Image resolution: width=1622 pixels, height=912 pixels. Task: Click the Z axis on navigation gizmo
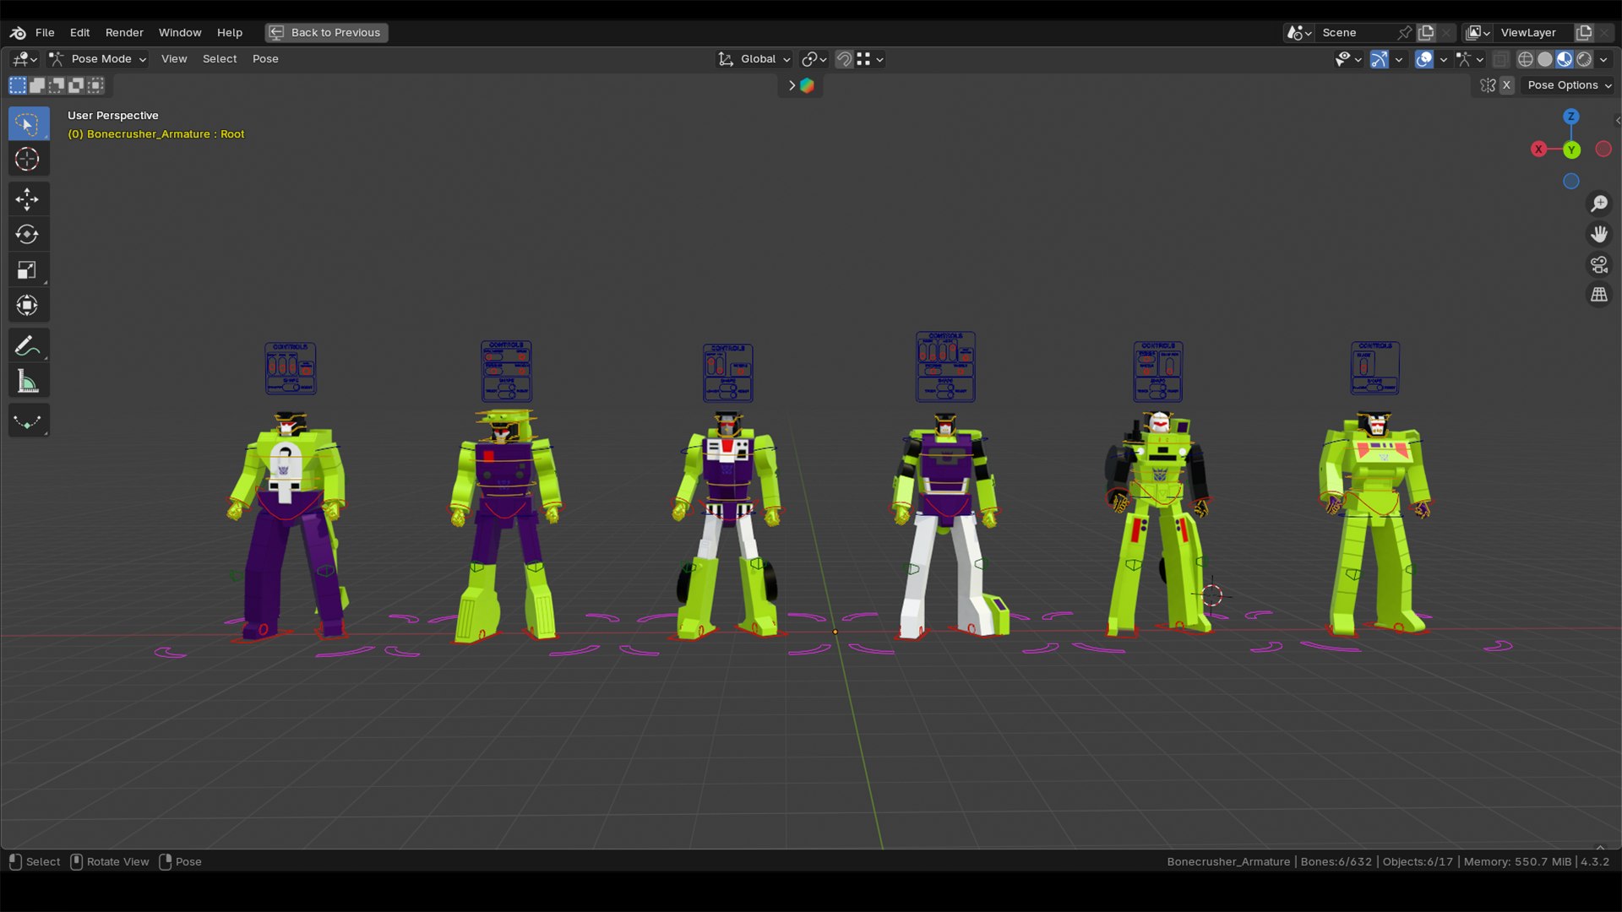click(1571, 117)
